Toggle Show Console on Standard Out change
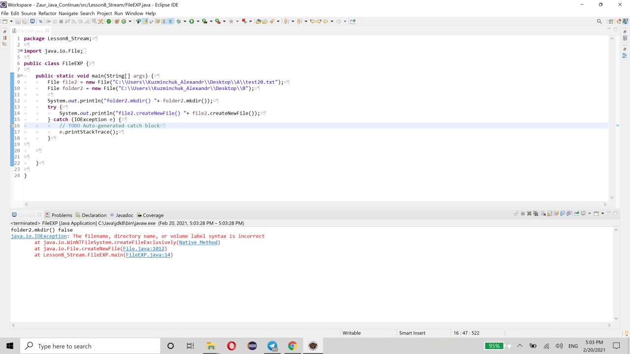 pyautogui.click(x=563, y=213)
